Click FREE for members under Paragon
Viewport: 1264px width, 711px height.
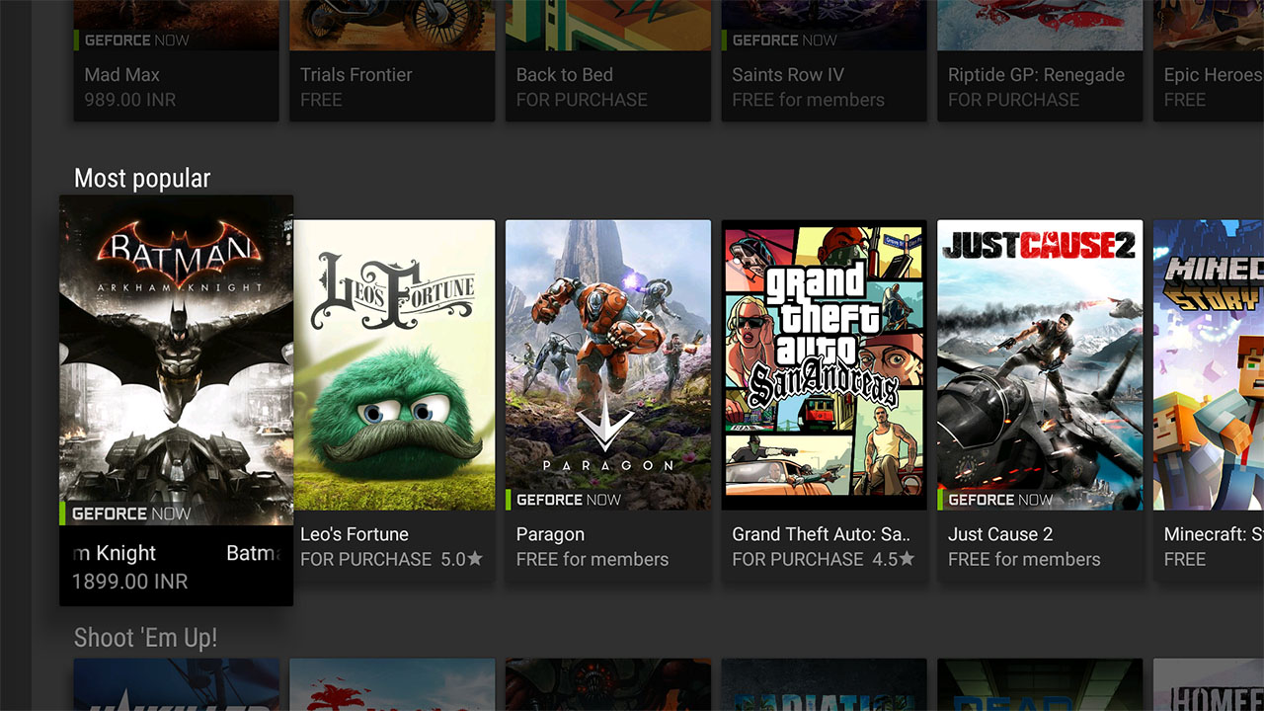tap(592, 559)
